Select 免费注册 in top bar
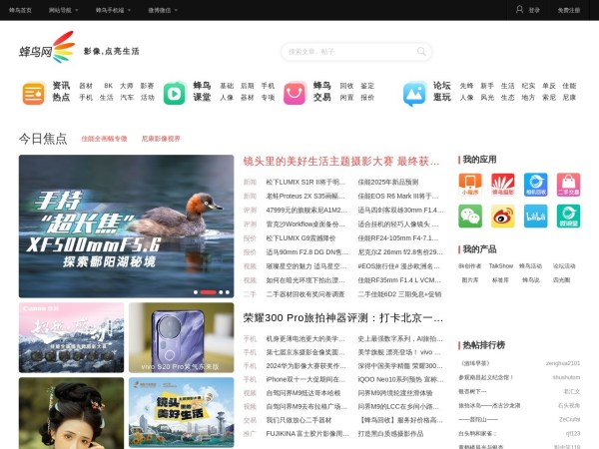 [x=569, y=10]
